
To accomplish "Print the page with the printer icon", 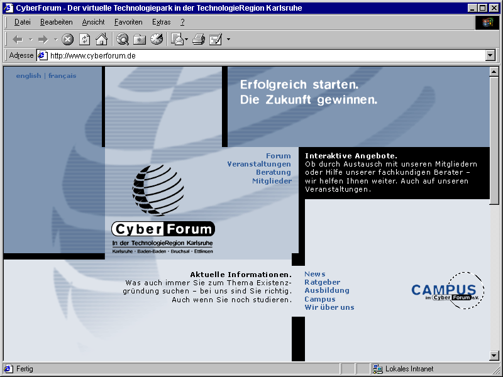I will point(199,39).
